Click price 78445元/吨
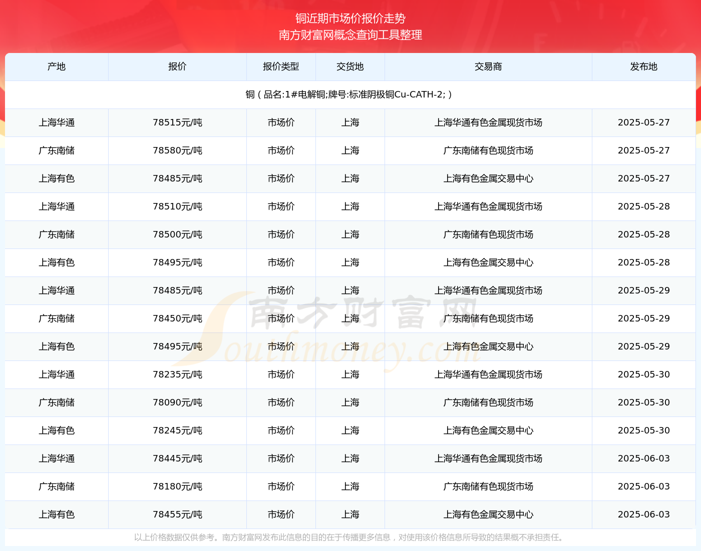The height and width of the screenshot is (551, 701). coord(177,458)
